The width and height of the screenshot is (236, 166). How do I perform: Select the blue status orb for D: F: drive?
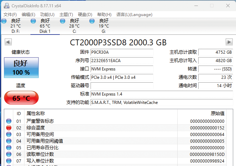click(x=4, y=21)
